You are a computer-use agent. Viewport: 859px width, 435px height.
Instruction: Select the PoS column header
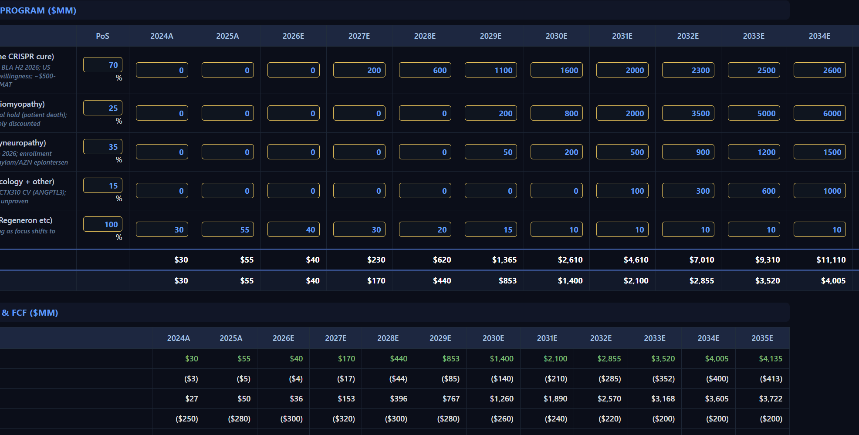102,36
